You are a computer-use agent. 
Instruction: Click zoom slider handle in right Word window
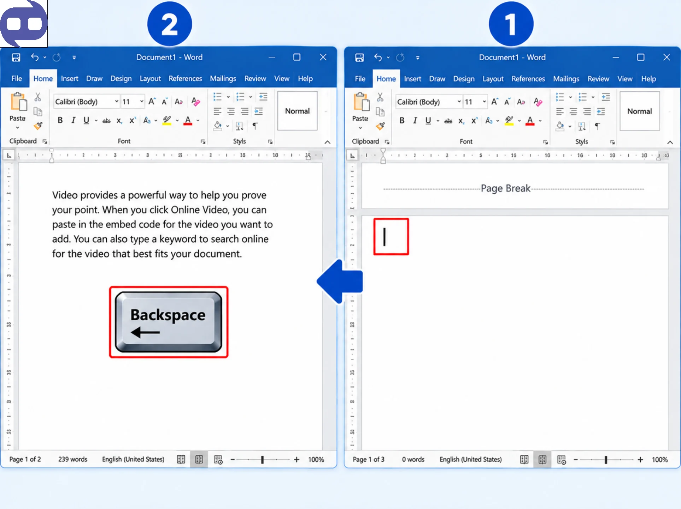(x=606, y=460)
